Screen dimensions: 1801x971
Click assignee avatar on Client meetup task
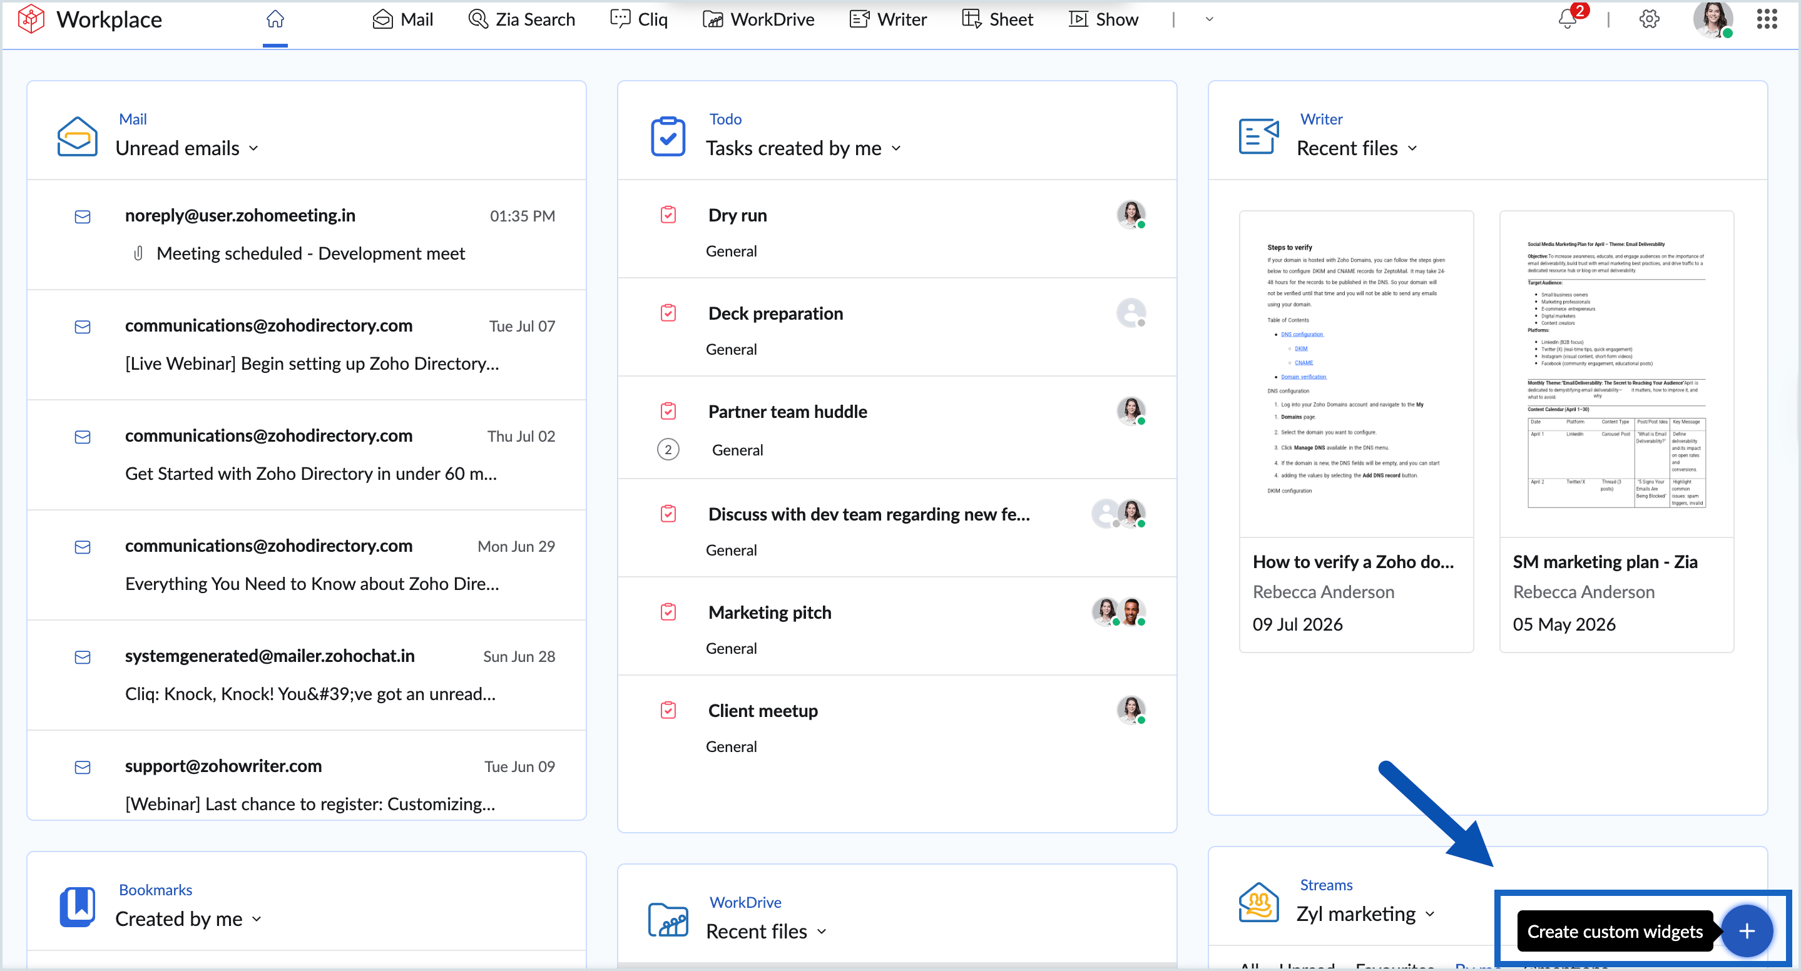1131,709
